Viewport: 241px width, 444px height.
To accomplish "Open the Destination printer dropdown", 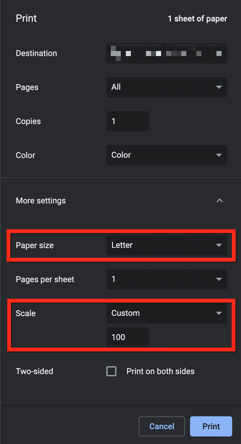I will (x=166, y=53).
